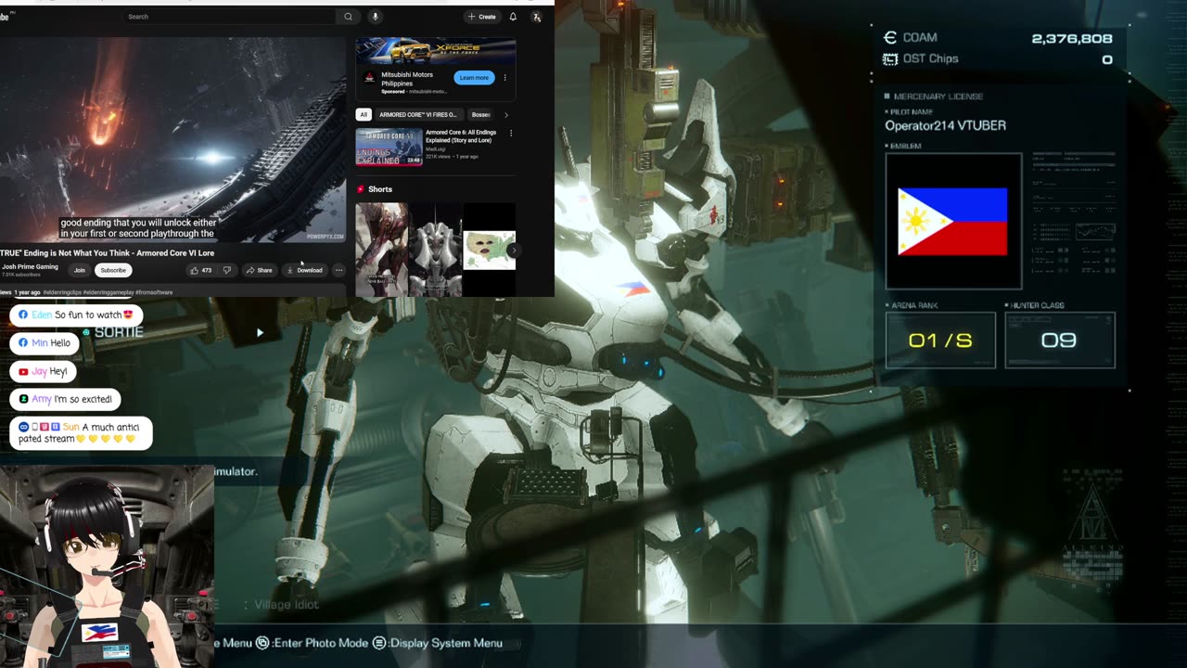Like the video with 473 likes
The width and height of the screenshot is (1187, 668).
(x=201, y=270)
